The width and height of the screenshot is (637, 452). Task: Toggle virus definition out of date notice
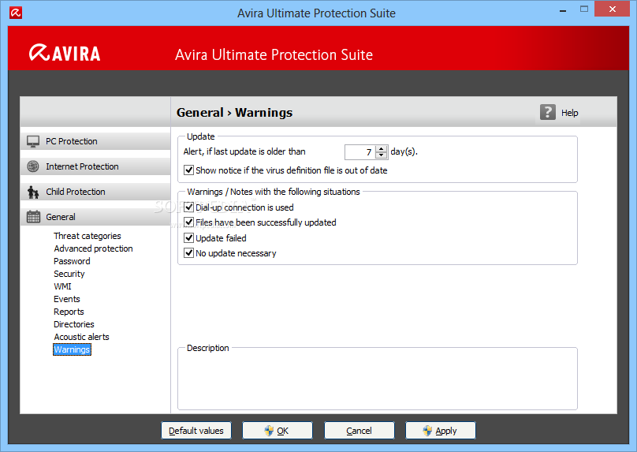[188, 170]
